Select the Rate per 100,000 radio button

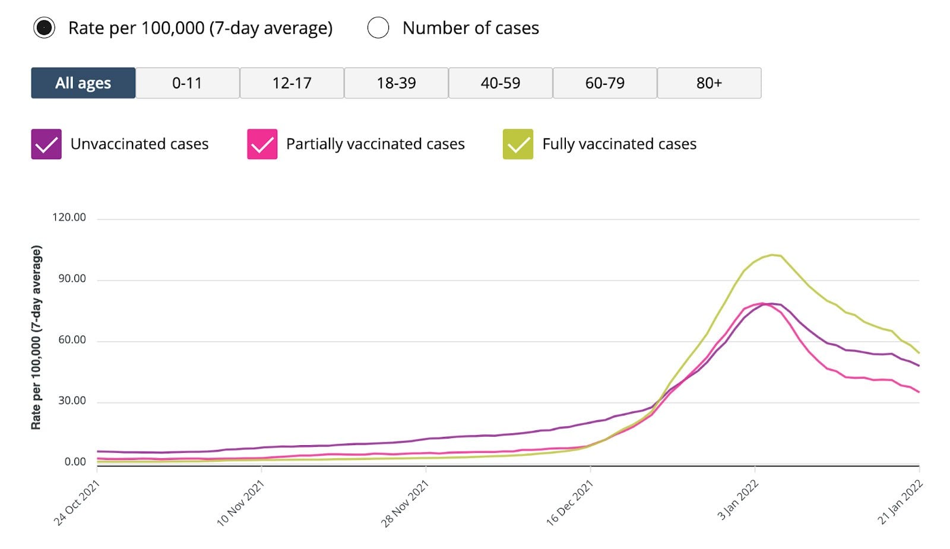click(x=45, y=28)
